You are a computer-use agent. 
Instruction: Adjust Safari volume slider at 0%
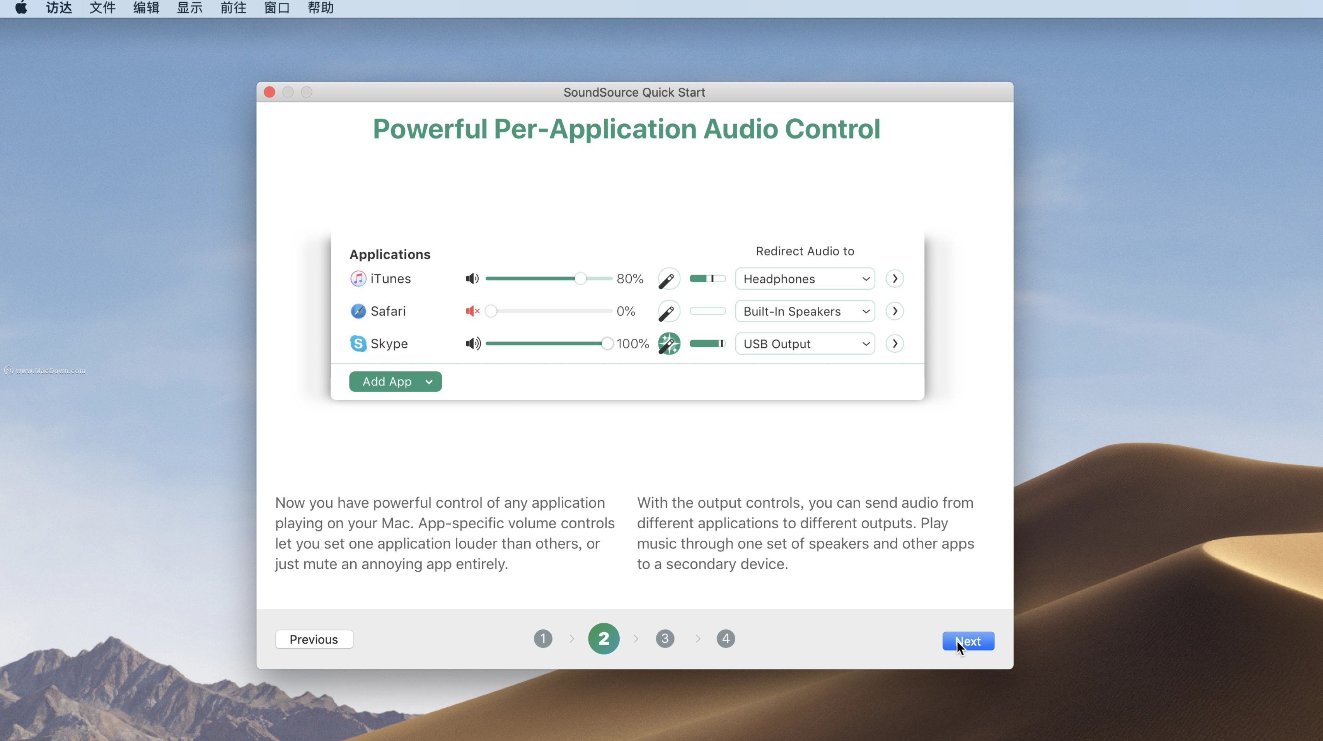[x=549, y=311]
